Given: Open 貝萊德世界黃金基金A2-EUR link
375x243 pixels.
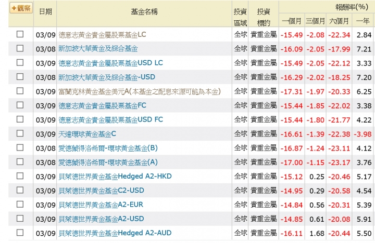Looking at the screenshot, I should [101, 205].
